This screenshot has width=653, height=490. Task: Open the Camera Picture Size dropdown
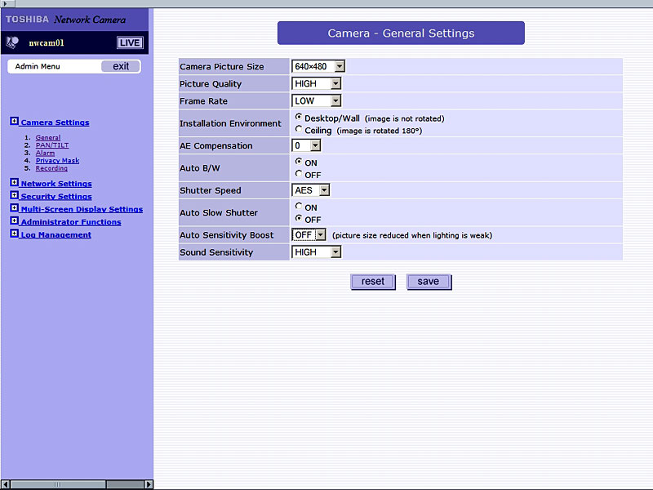(x=340, y=66)
